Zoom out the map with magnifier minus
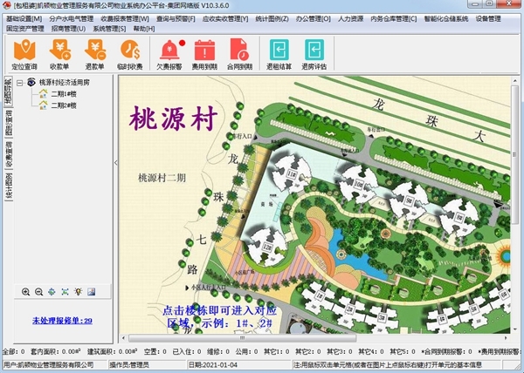This screenshot has height=373, width=524. coord(38,292)
